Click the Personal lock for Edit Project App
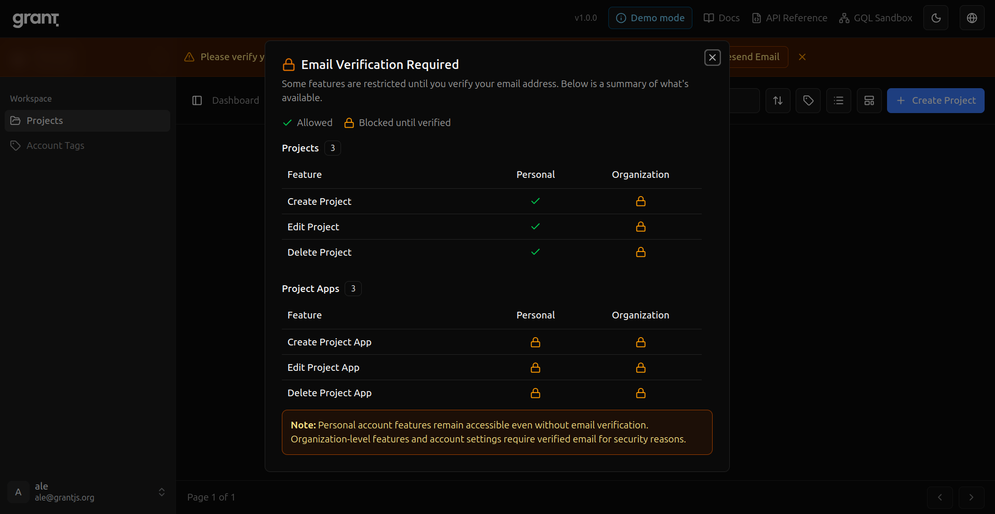995x514 pixels. (535, 368)
